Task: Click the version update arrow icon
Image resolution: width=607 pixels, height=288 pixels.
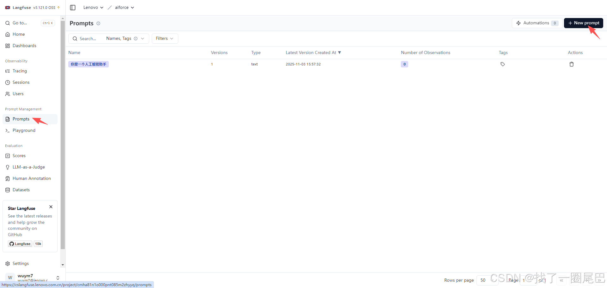Action: point(58,8)
